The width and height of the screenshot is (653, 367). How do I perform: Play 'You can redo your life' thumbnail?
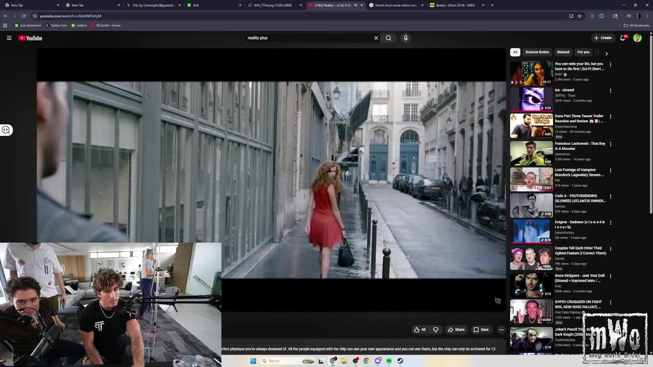point(531,73)
